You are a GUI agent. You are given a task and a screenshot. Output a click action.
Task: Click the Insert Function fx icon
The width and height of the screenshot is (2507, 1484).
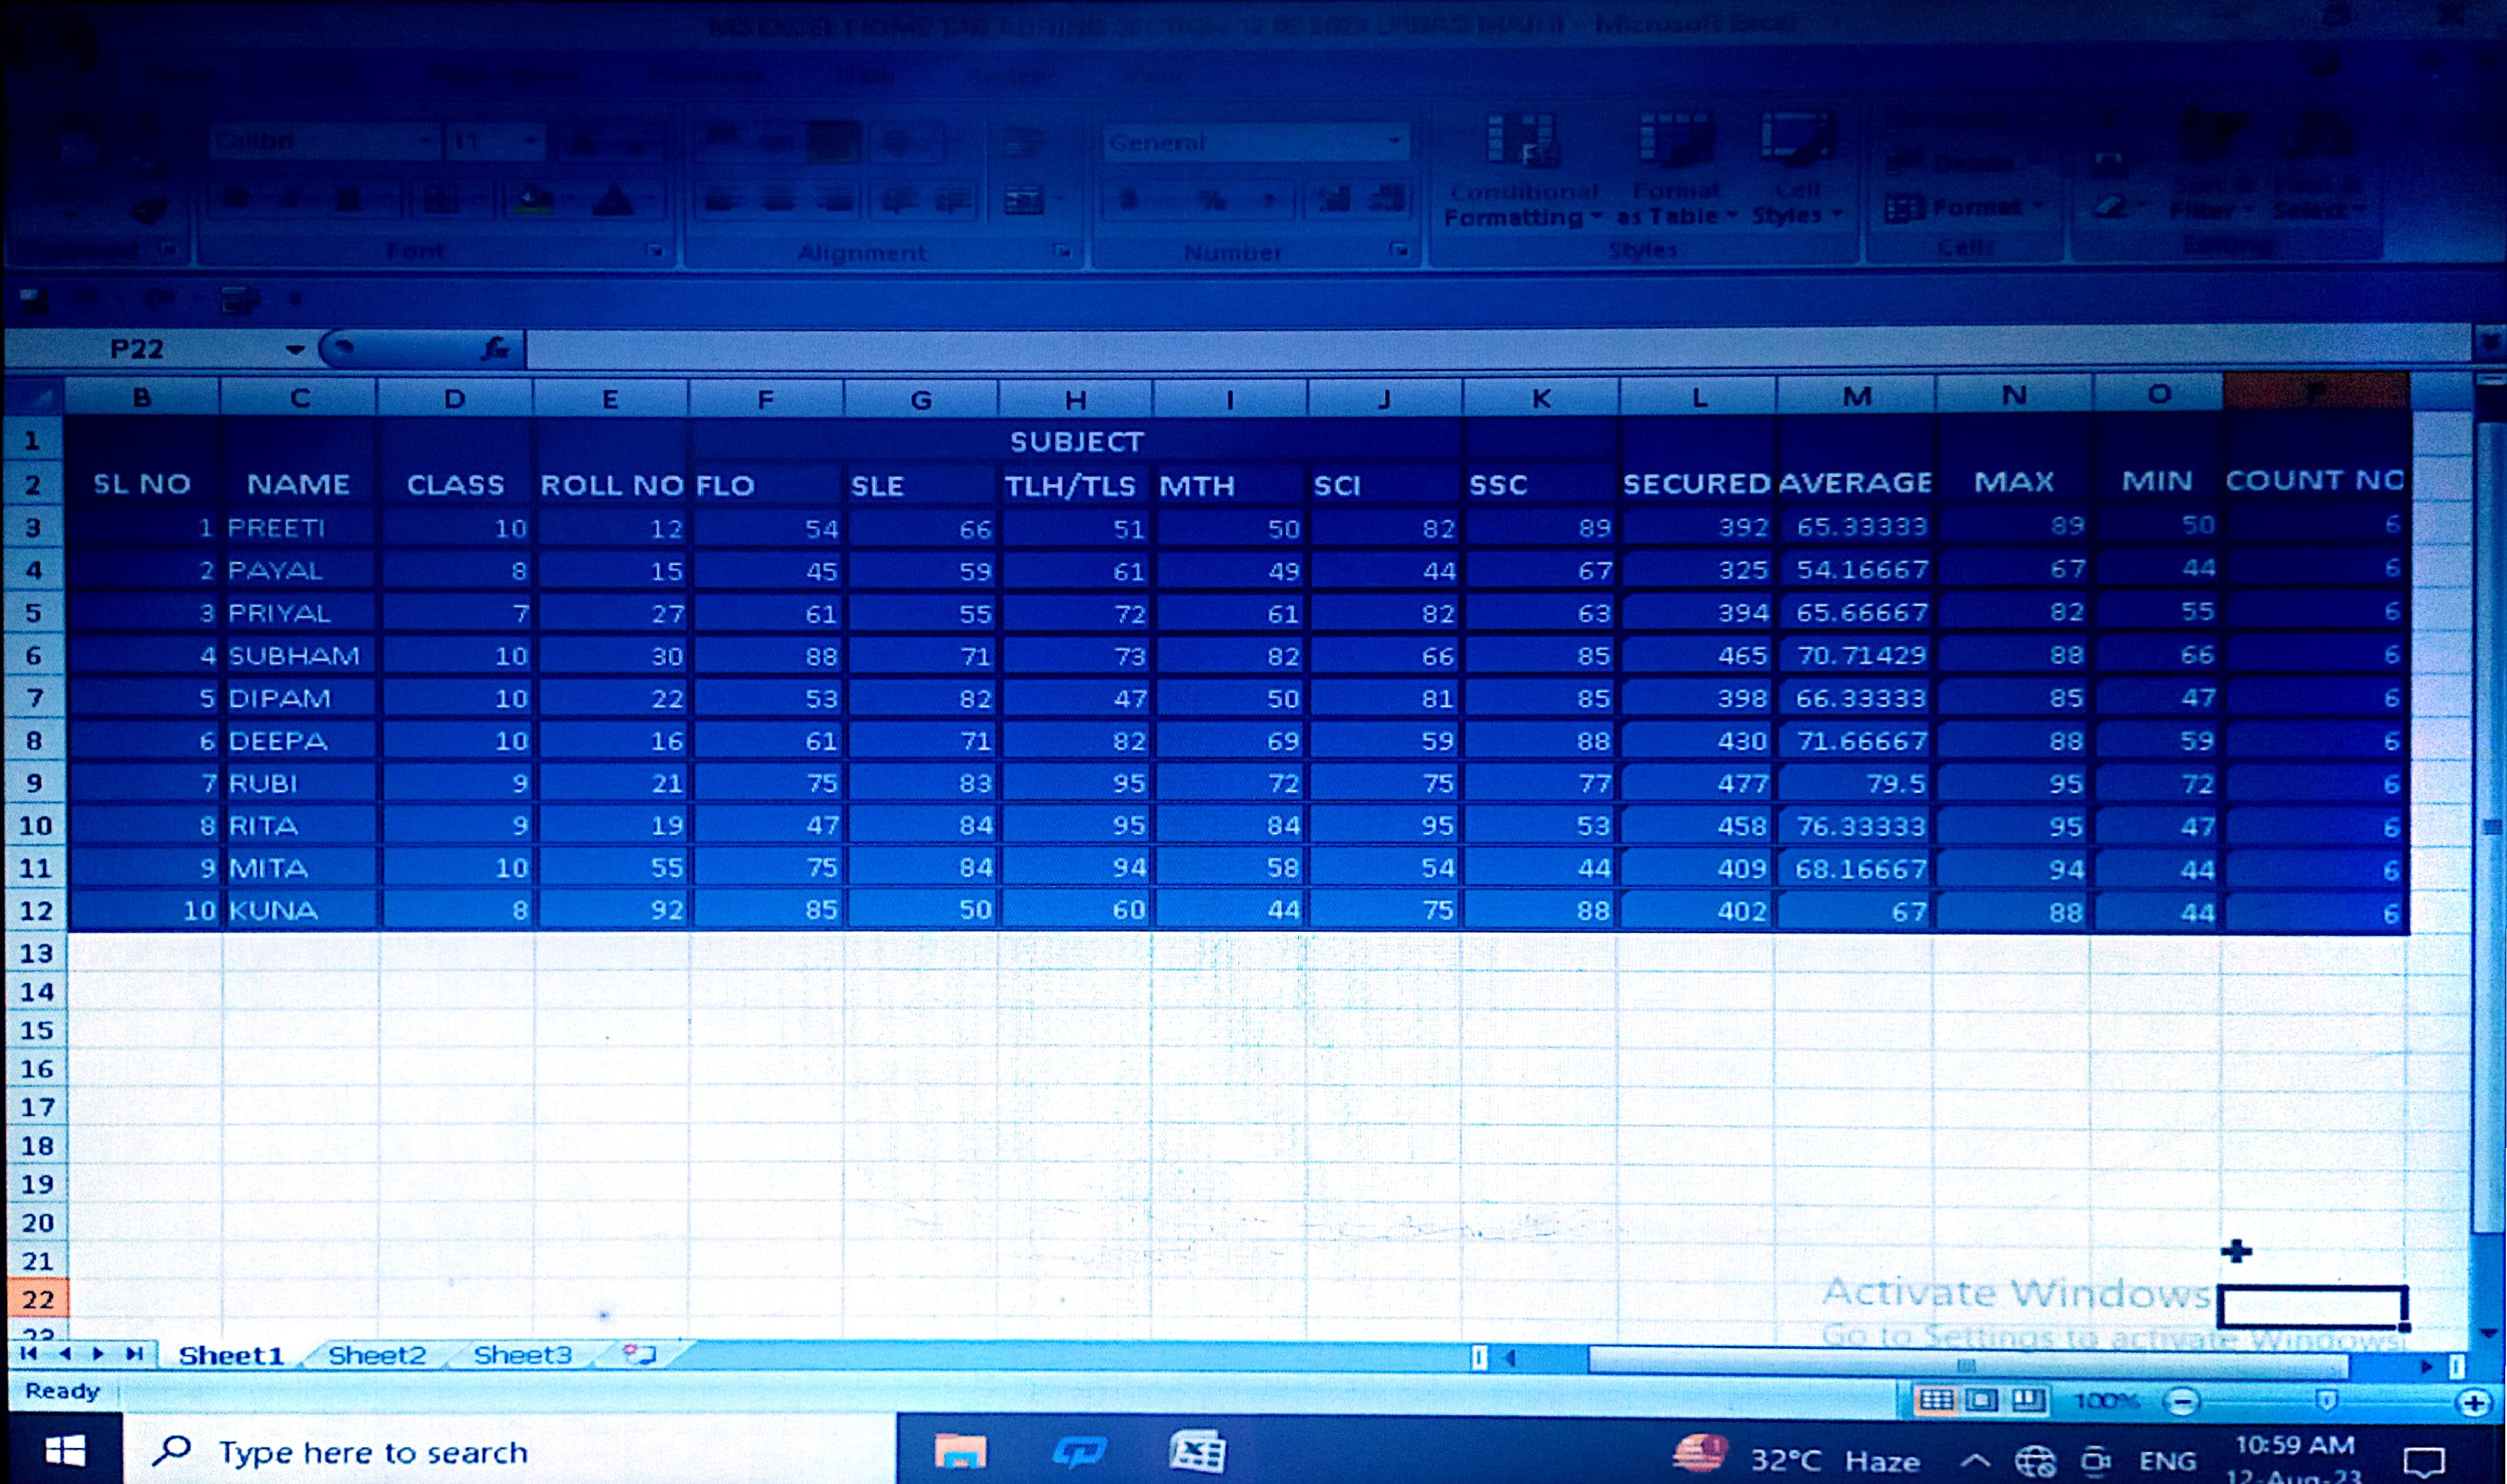(494, 349)
